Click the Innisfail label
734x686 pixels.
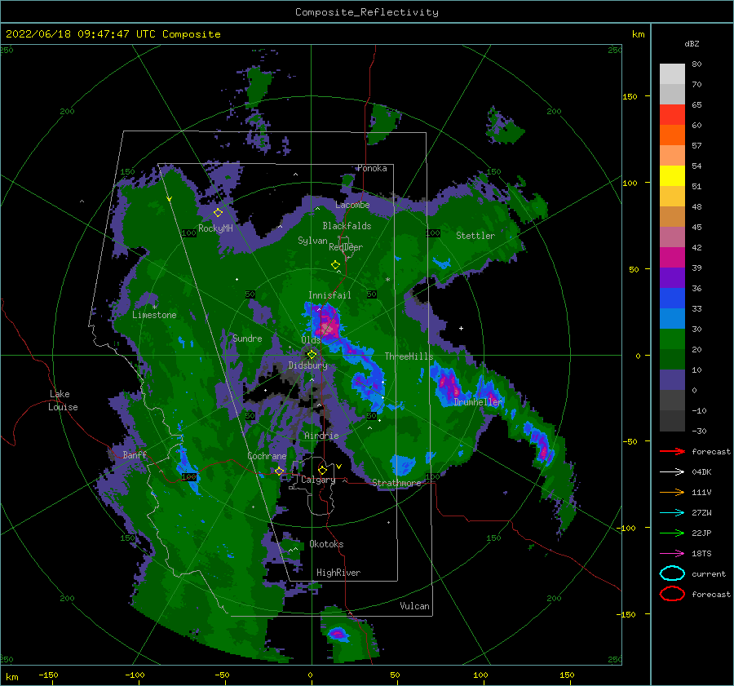click(329, 295)
